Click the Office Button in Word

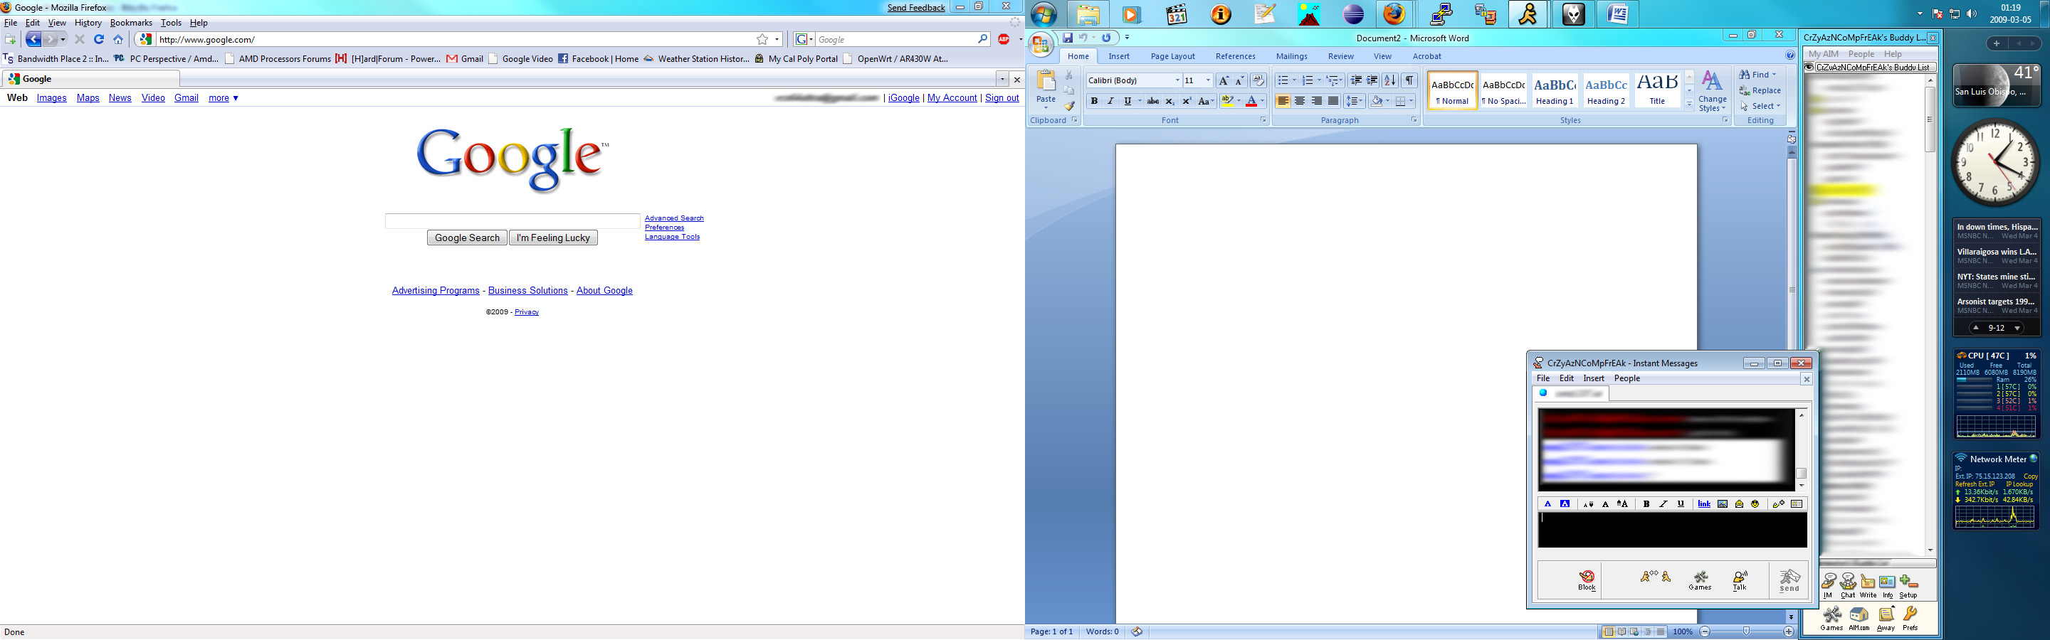(1041, 45)
